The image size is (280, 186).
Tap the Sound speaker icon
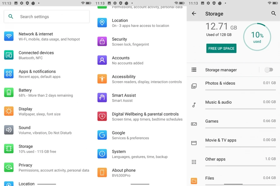pos(9,130)
